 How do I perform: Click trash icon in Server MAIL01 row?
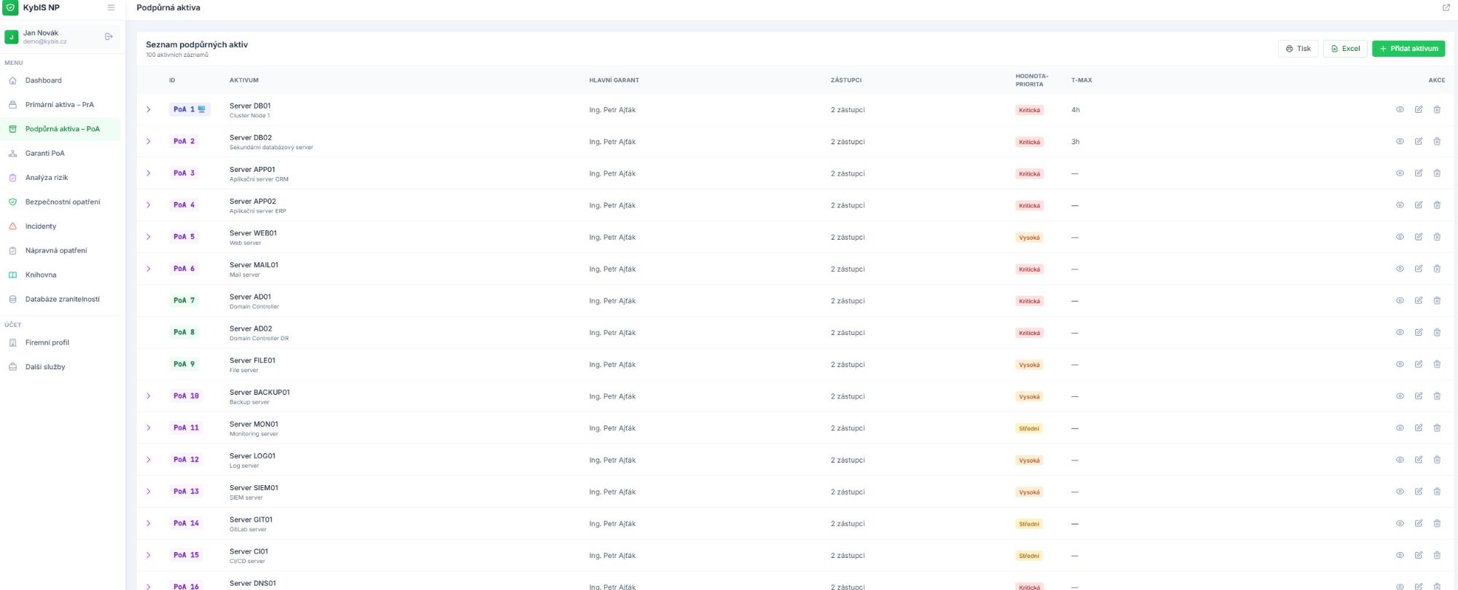pos(1437,269)
